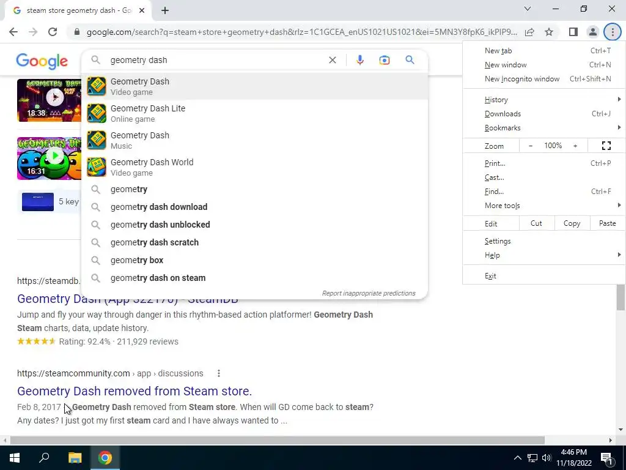The height and width of the screenshot is (470, 626).
Task: Open taskbar search magnifier
Action: tap(44, 458)
